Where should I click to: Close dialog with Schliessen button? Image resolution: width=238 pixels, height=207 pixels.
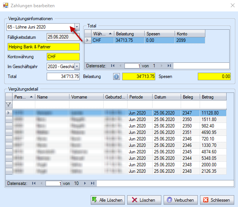pos(217,200)
